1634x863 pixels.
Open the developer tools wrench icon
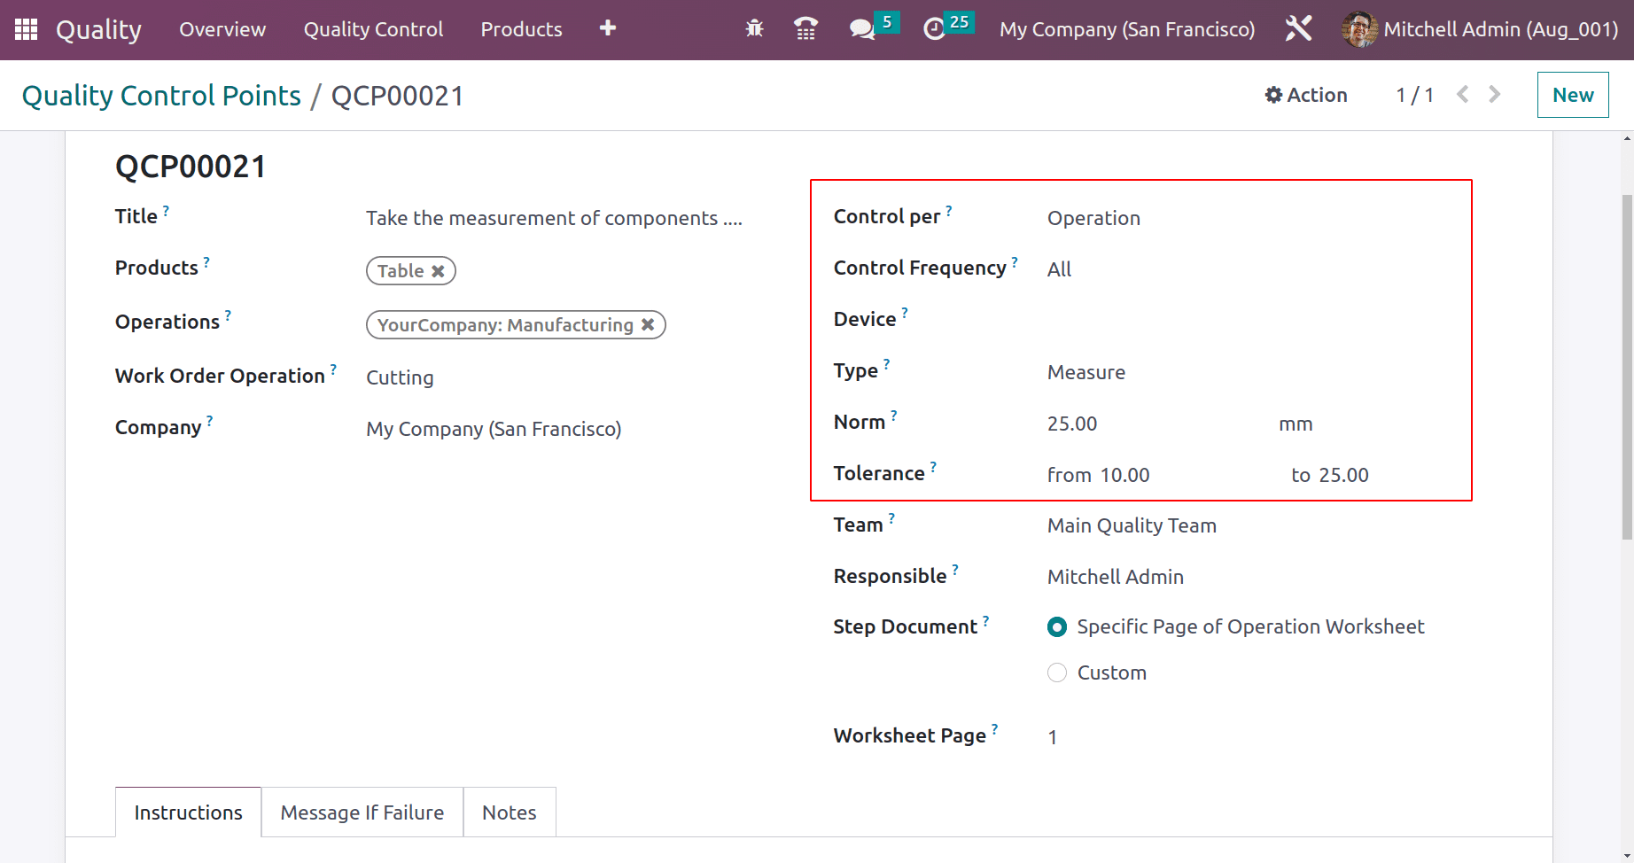pyautogui.click(x=1298, y=28)
